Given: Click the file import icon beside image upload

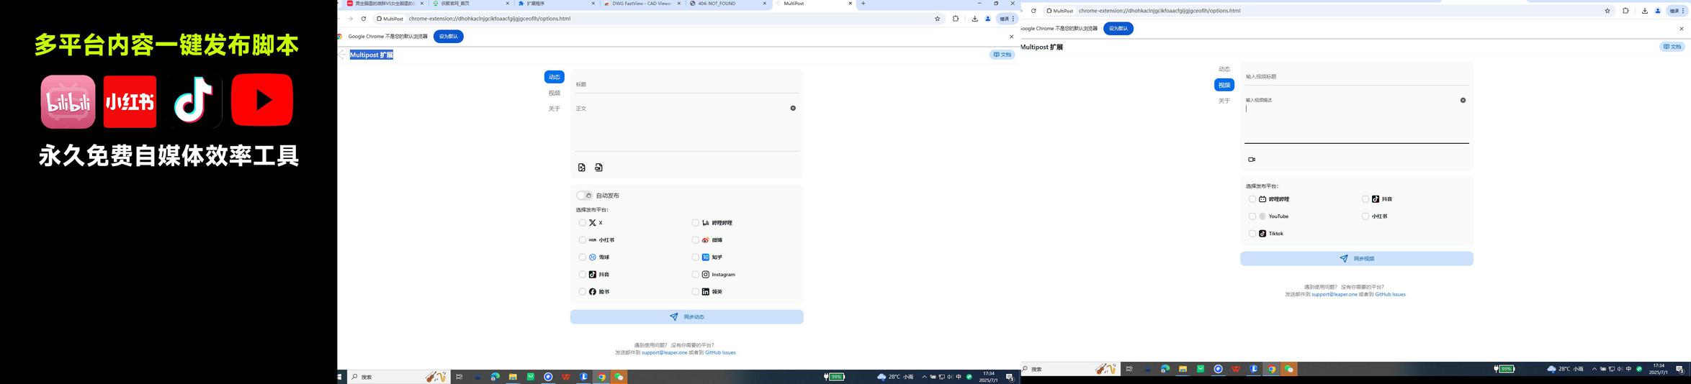Looking at the screenshot, I should coord(598,168).
